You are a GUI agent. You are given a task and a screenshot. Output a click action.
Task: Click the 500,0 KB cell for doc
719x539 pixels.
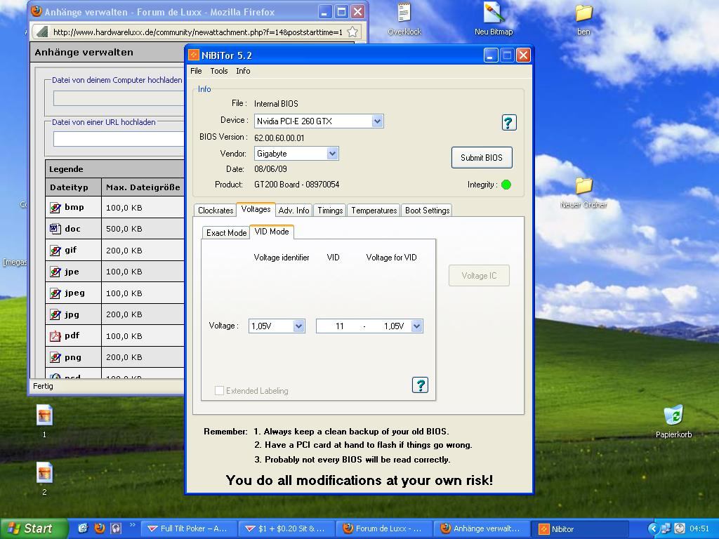coord(143,229)
